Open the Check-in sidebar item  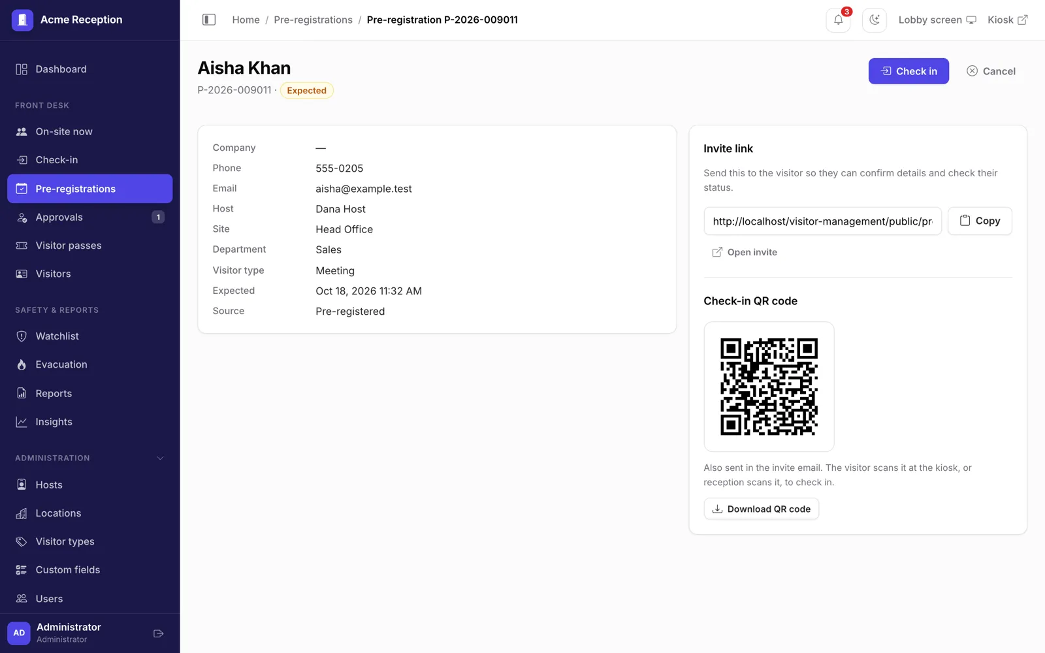coord(90,160)
